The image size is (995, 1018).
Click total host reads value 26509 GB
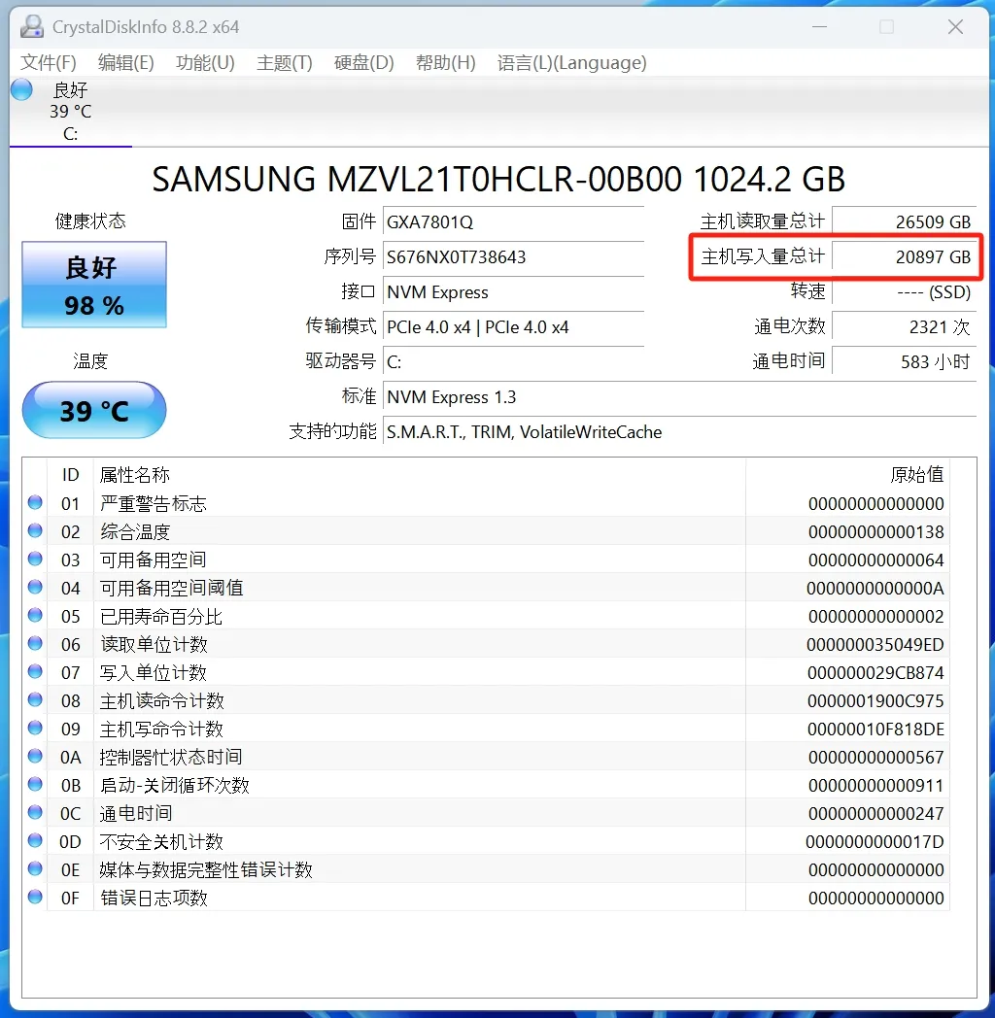pyautogui.click(x=904, y=222)
